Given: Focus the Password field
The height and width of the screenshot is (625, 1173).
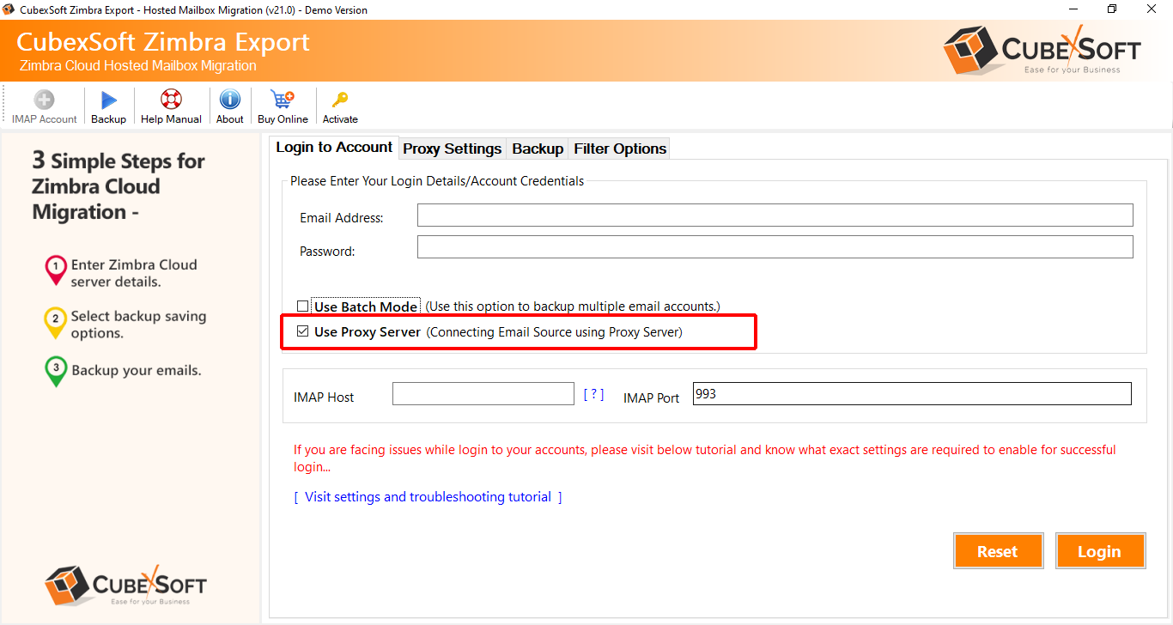Looking at the screenshot, I should [x=775, y=247].
